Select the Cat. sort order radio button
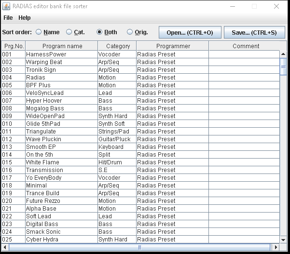This screenshot has width=290, height=254. coord(69,32)
